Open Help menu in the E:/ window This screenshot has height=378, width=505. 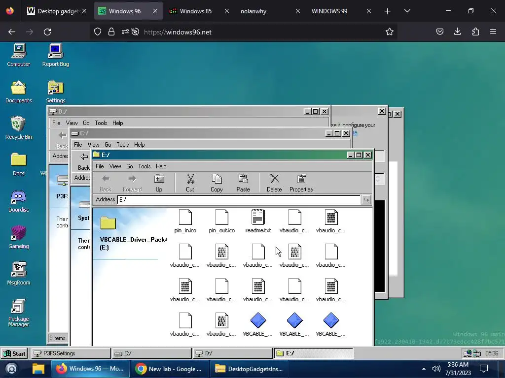[x=161, y=166]
